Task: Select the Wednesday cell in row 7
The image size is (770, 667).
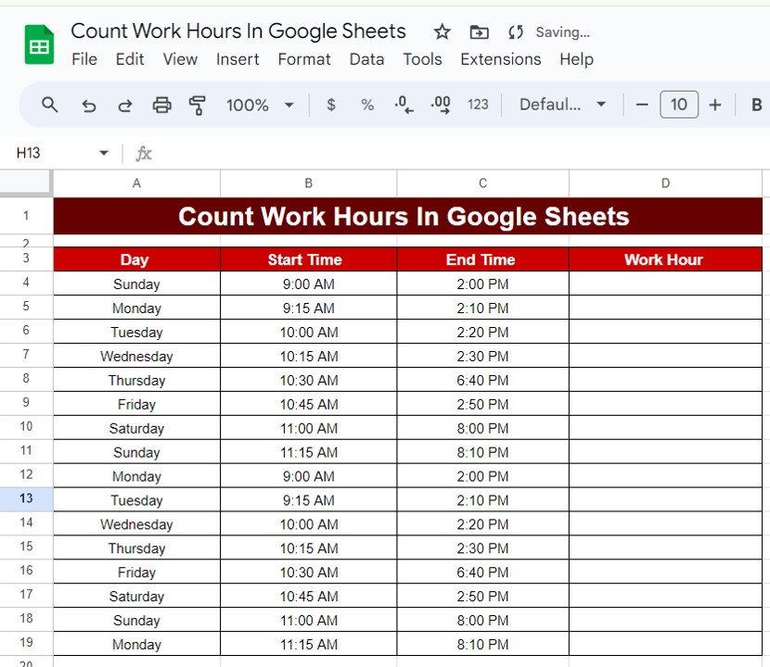Action: click(x=136, y=356)
